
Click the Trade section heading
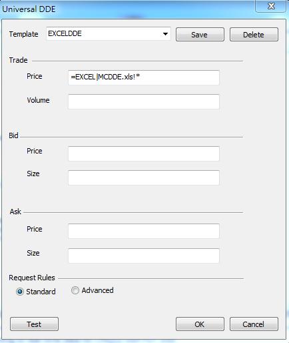18,60
